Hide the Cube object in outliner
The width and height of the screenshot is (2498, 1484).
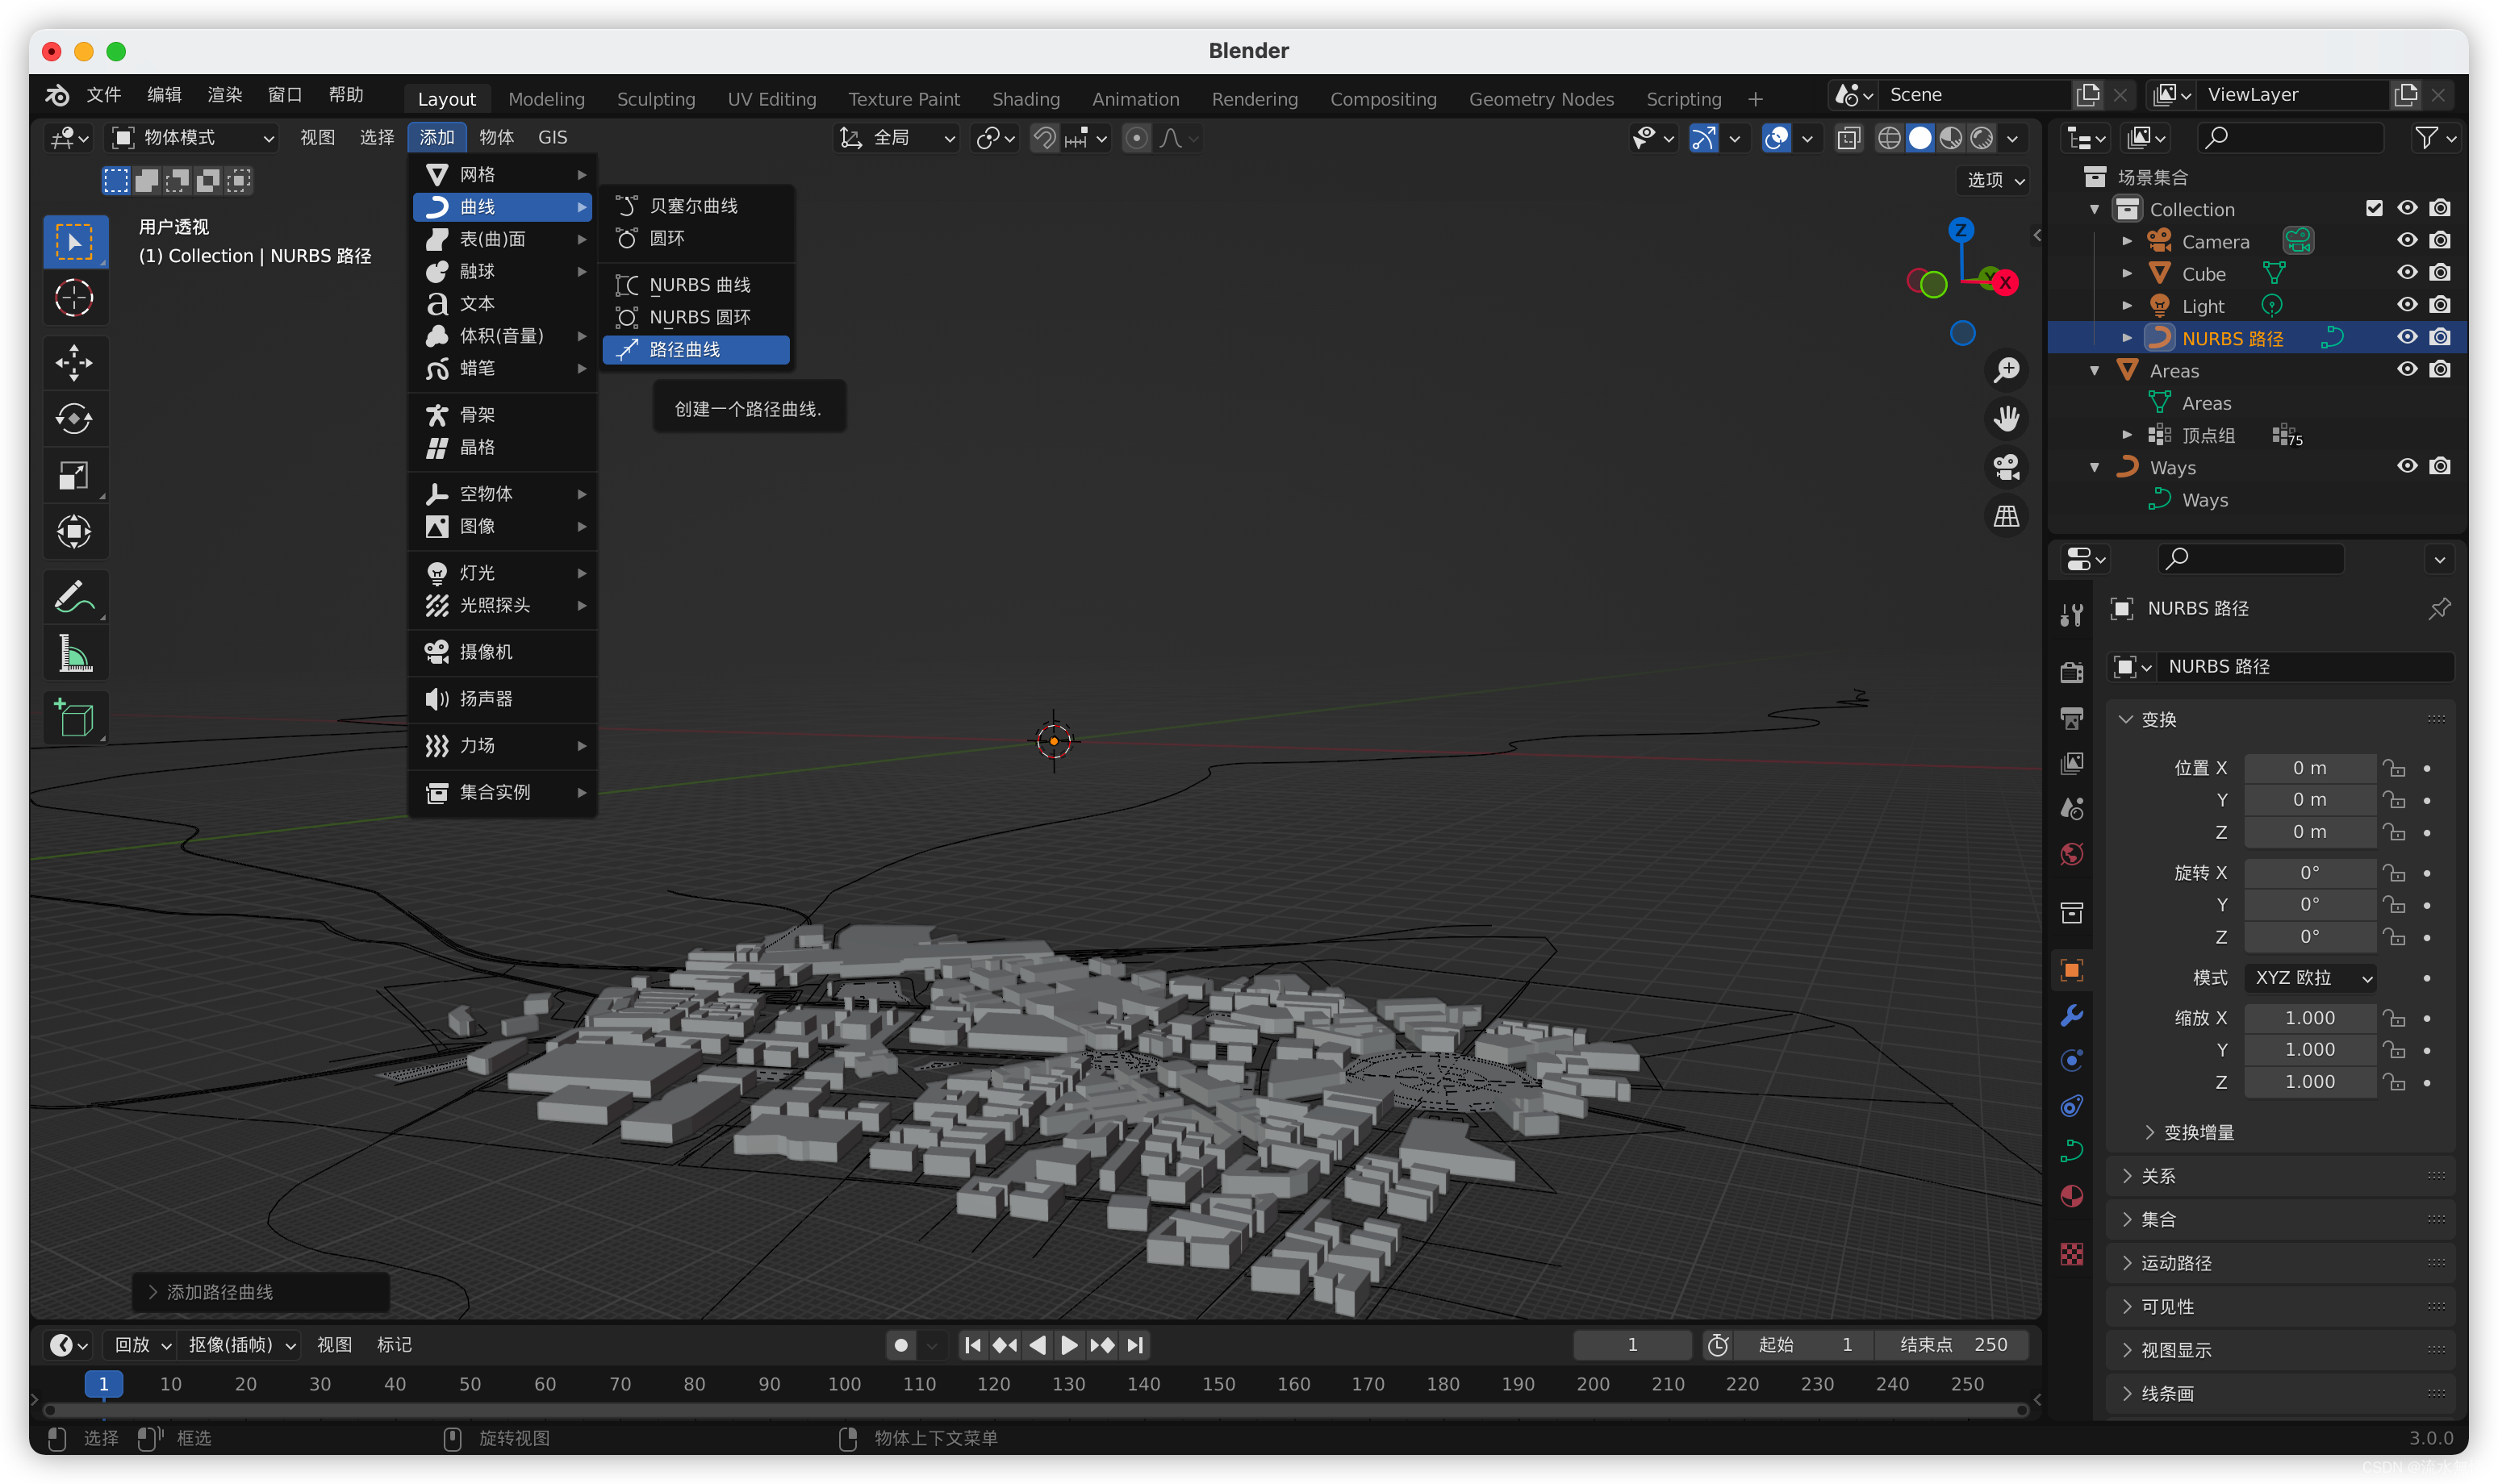[2406, 273]
